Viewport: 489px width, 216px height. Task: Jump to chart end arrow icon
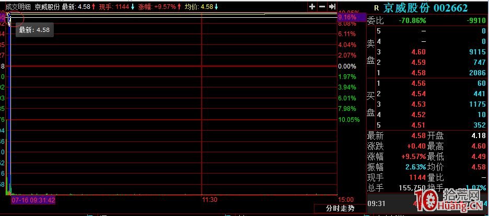pyautogui.click(x=332, y=7)
